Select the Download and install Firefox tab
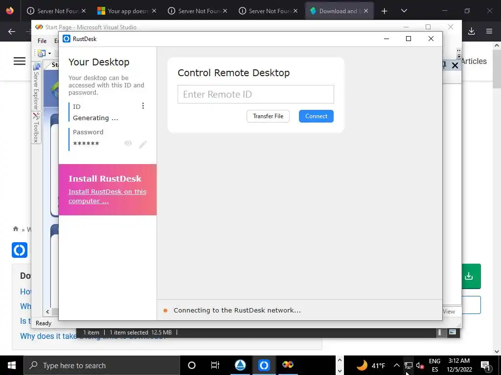 (x=340, y=11)
